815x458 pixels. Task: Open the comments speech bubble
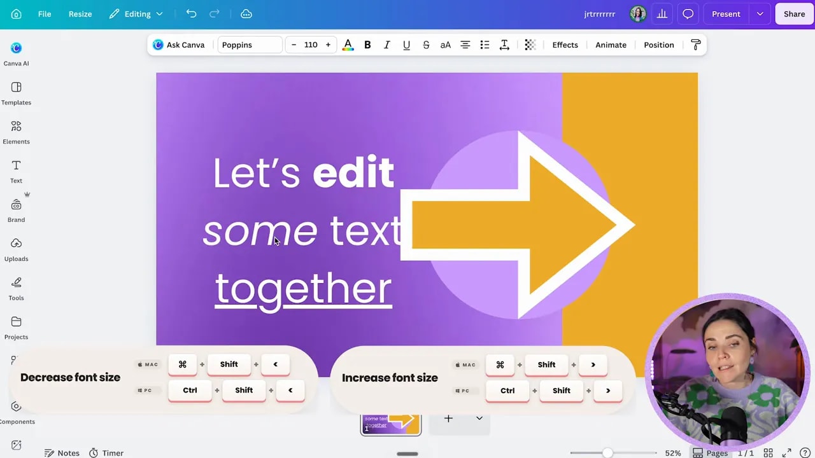tap(688, 14)
